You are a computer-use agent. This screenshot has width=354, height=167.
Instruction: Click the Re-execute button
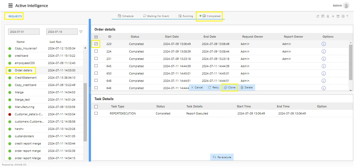coord(222,157)
